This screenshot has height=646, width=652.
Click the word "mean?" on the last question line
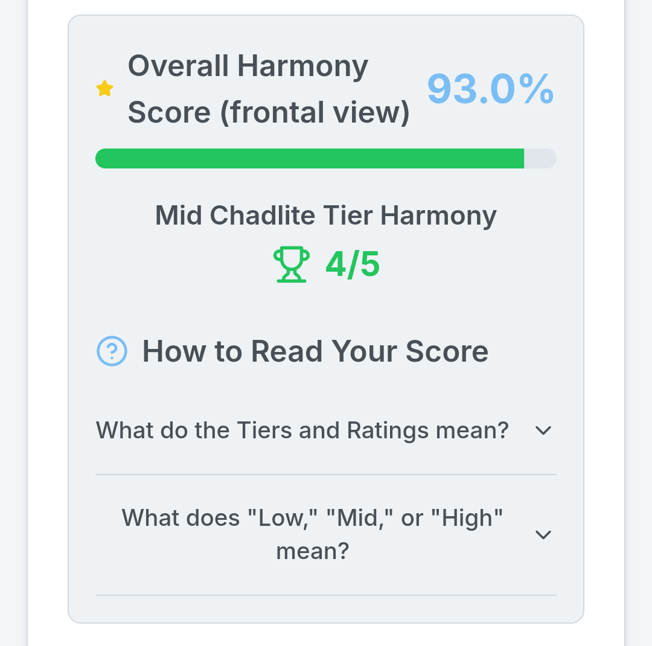click(x=312, y=551)
